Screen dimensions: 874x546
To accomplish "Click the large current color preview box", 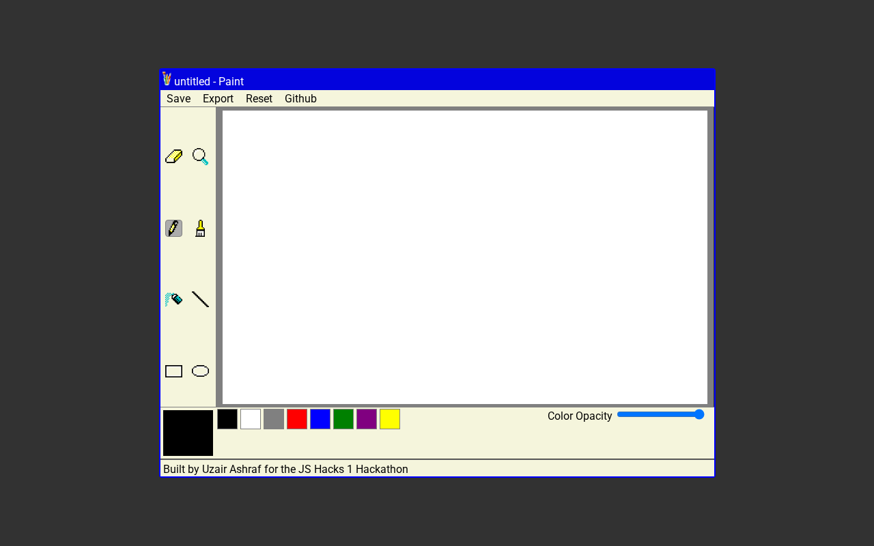I will 188,433.
